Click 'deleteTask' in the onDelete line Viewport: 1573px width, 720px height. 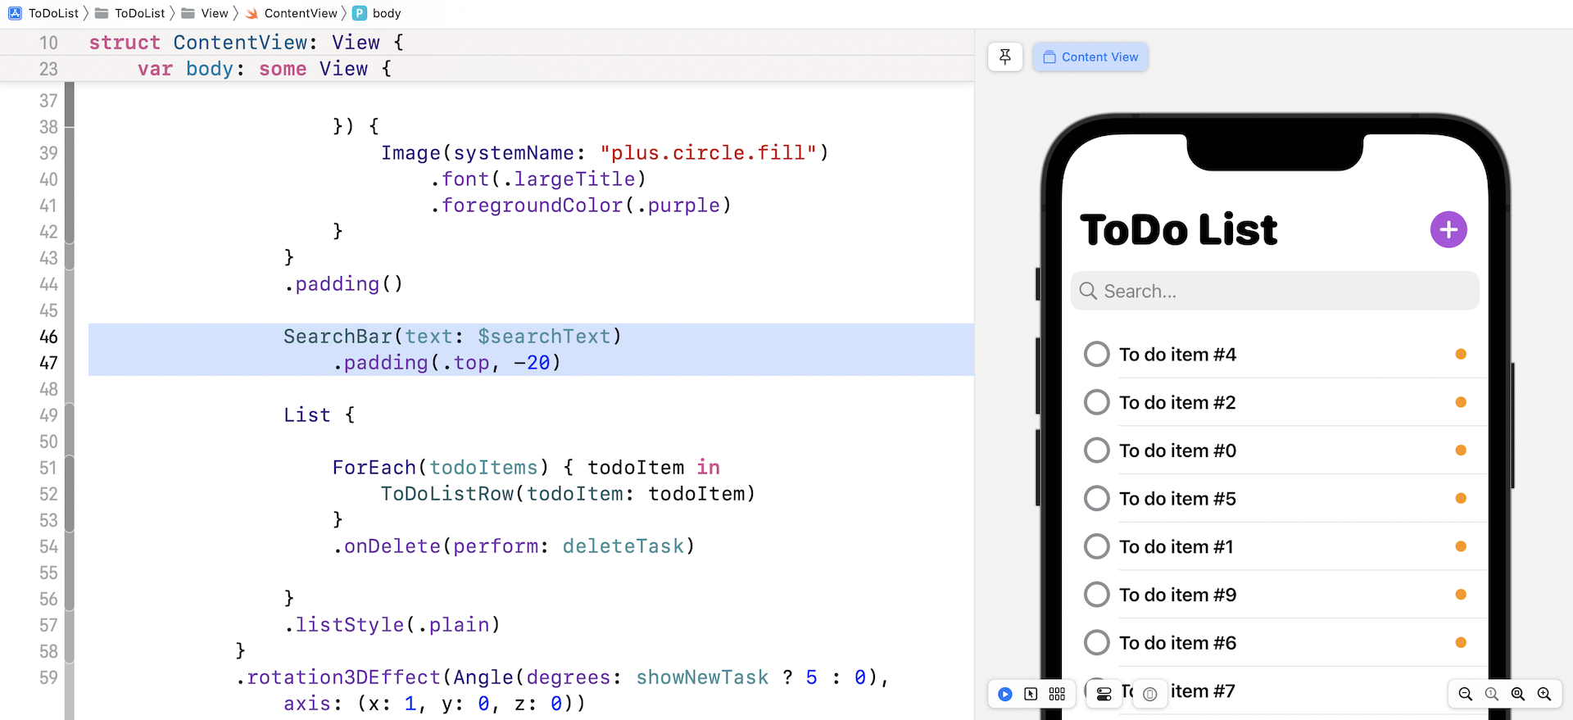coord(623,546)
